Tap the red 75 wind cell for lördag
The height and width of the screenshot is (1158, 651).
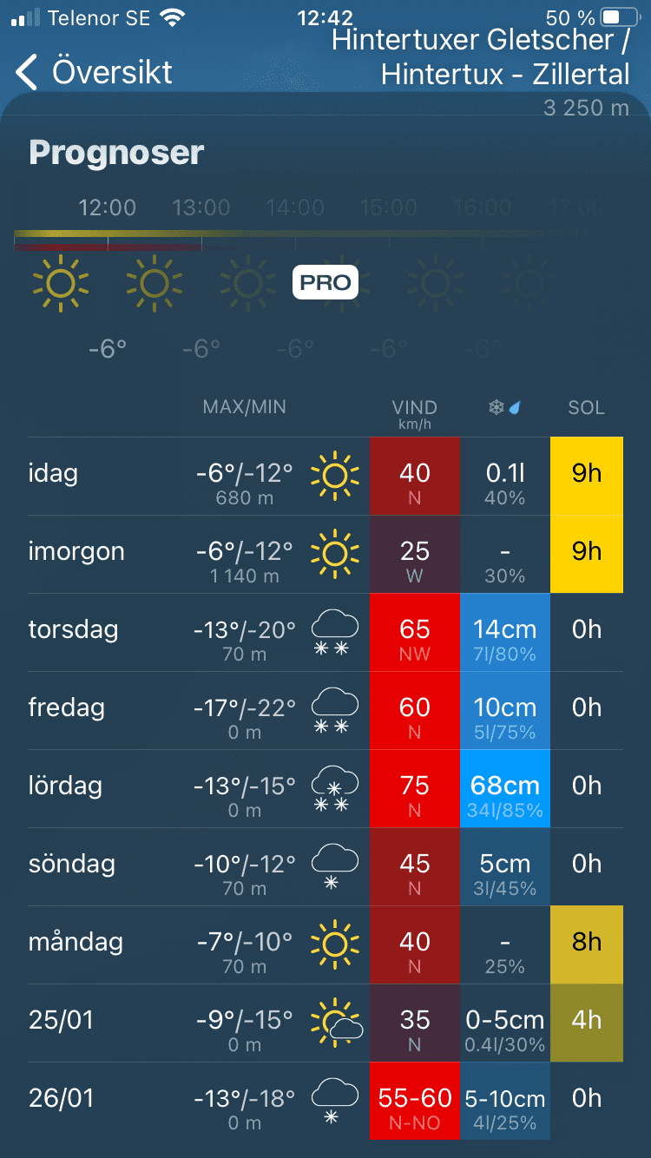414,789
